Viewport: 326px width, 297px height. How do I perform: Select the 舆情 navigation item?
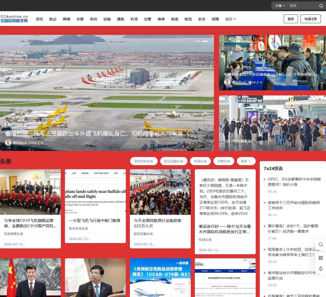click(66, 19)
